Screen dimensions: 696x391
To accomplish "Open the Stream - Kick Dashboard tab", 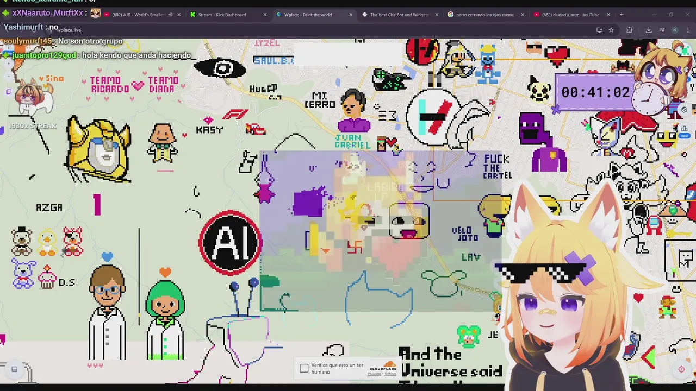I will click(222, 15).
